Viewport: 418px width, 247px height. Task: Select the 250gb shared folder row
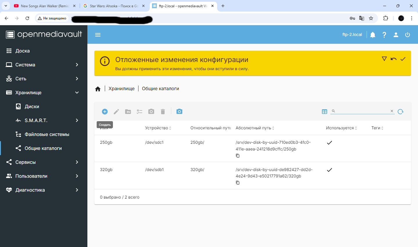click(174, 148)
